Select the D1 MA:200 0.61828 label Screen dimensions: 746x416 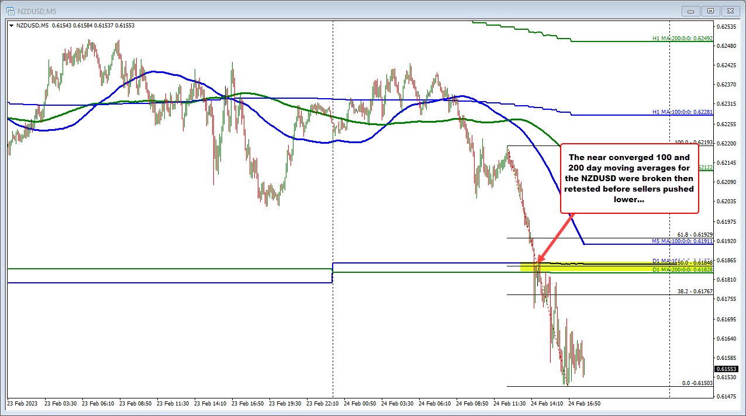(682, 269)
